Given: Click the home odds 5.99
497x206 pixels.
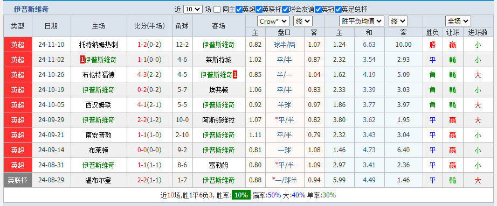Looking at the screenshot, I should click(339, 180).
